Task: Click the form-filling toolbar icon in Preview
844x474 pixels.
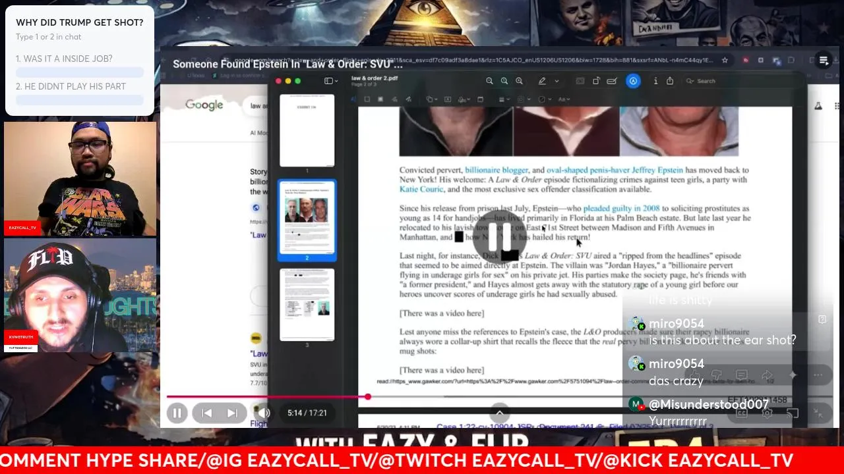Action: [x=580, y=81]
